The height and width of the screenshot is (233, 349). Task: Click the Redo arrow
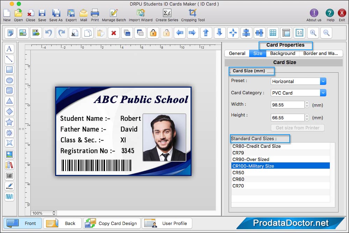(x=62, y=33)
